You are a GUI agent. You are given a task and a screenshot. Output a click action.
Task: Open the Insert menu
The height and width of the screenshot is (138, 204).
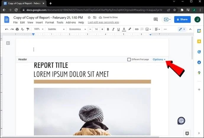[x=39, y=22]
